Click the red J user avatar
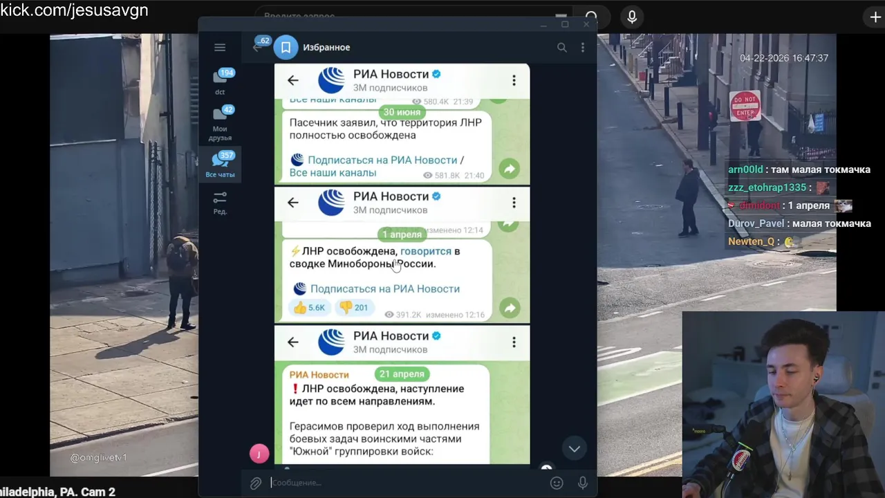This screenshot has width=885, height=498. [259, 454]
